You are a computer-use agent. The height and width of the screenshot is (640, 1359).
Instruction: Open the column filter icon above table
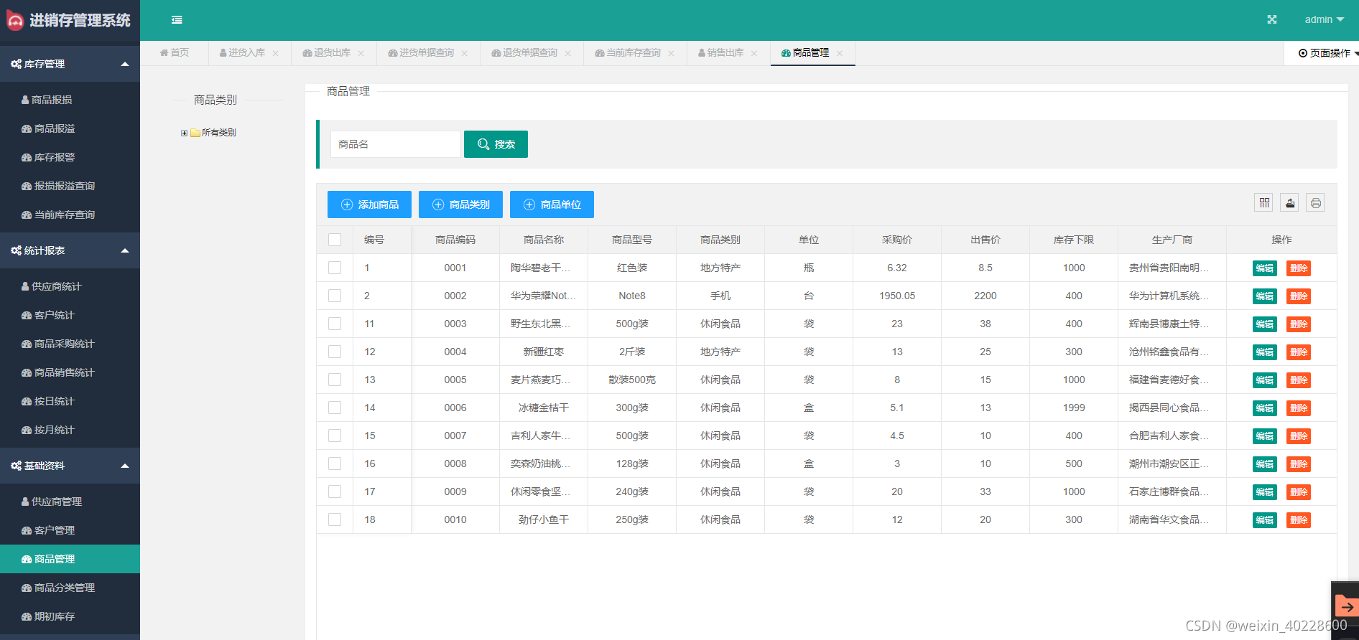(x=1264, y=203)
